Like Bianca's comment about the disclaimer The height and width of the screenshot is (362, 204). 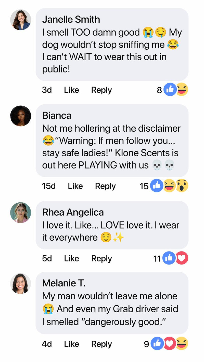(75, 186)
